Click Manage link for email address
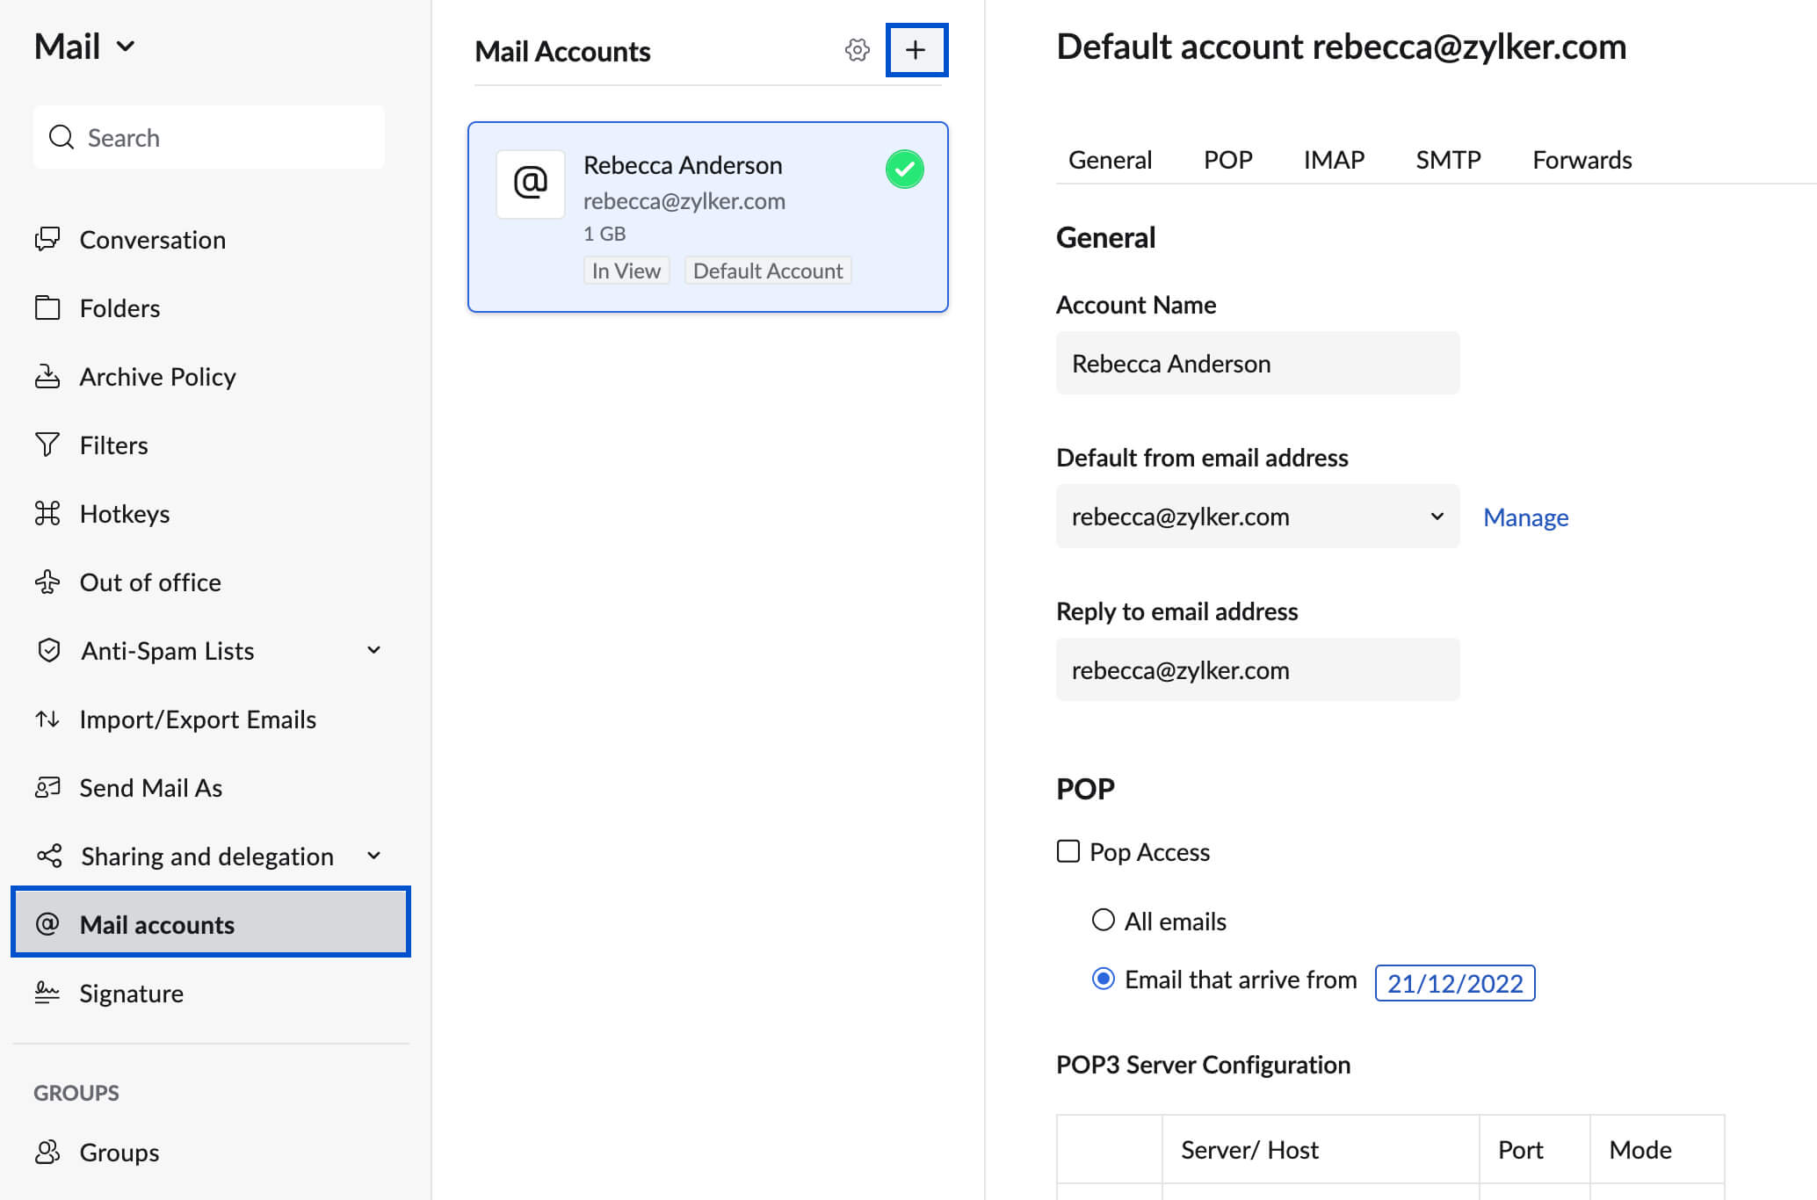The image size is (1817, 1200). pos(1526,516)
